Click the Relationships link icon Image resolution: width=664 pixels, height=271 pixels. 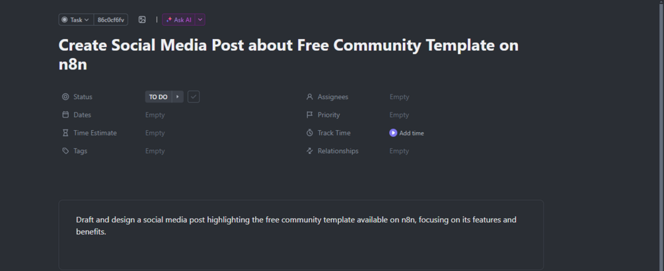coord(309,151)
